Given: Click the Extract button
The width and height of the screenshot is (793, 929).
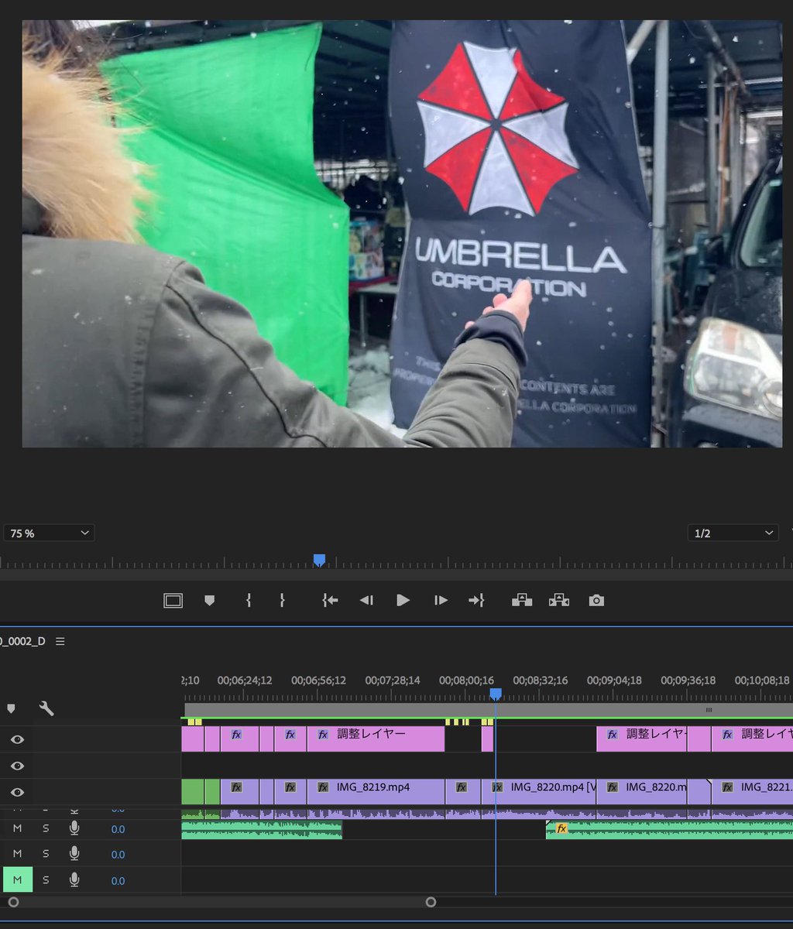Looking at the screenshot, I should click(558, 600).
